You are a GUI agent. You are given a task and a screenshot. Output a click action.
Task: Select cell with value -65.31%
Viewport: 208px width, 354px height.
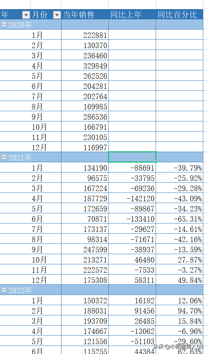pos(179,219)
